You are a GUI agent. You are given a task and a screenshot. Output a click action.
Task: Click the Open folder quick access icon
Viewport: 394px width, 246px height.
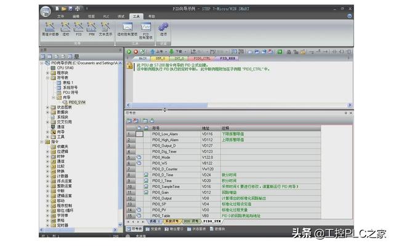(x=64, y=9)
